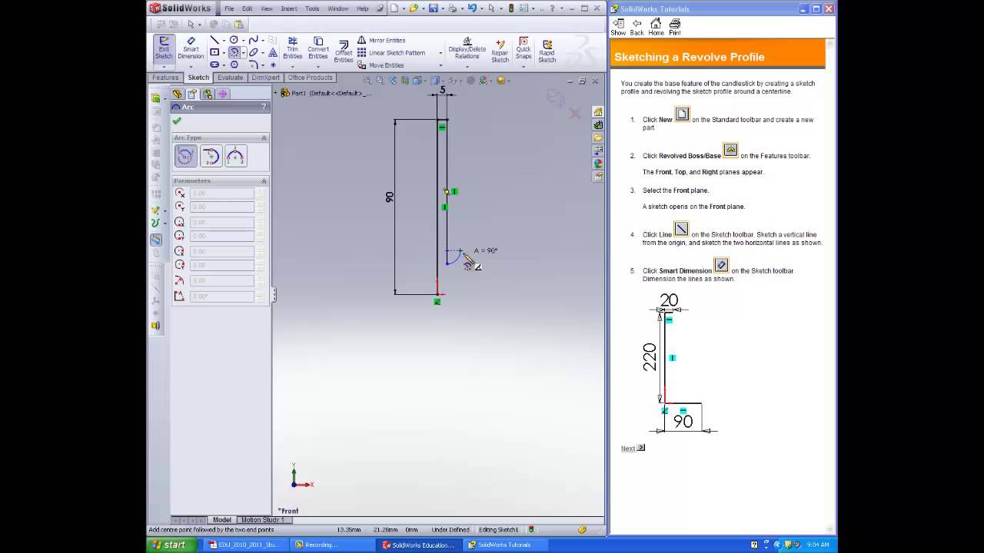The image size is (984, 553).
Task: Expand the Part1 flyout tree
Action: pyautogui.click(x=277, y=93)
